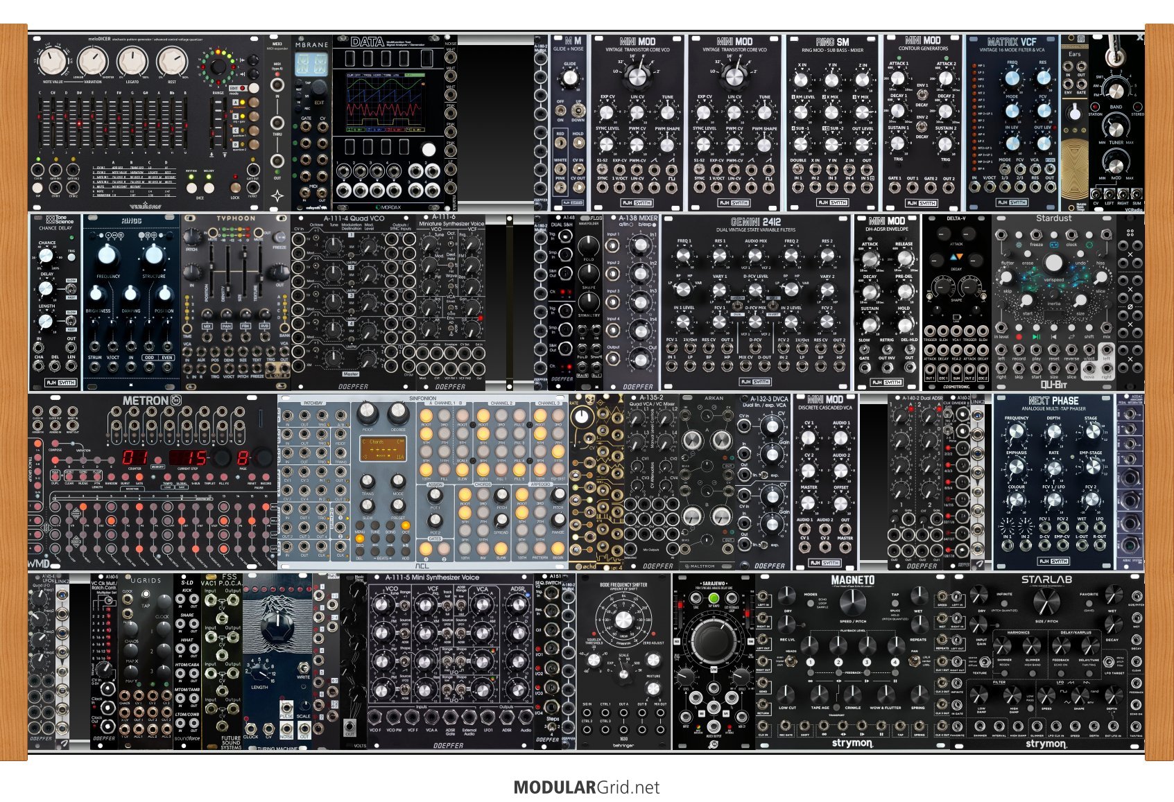
Task: Click the Magneto TAP button
Action: click(895, 603)
